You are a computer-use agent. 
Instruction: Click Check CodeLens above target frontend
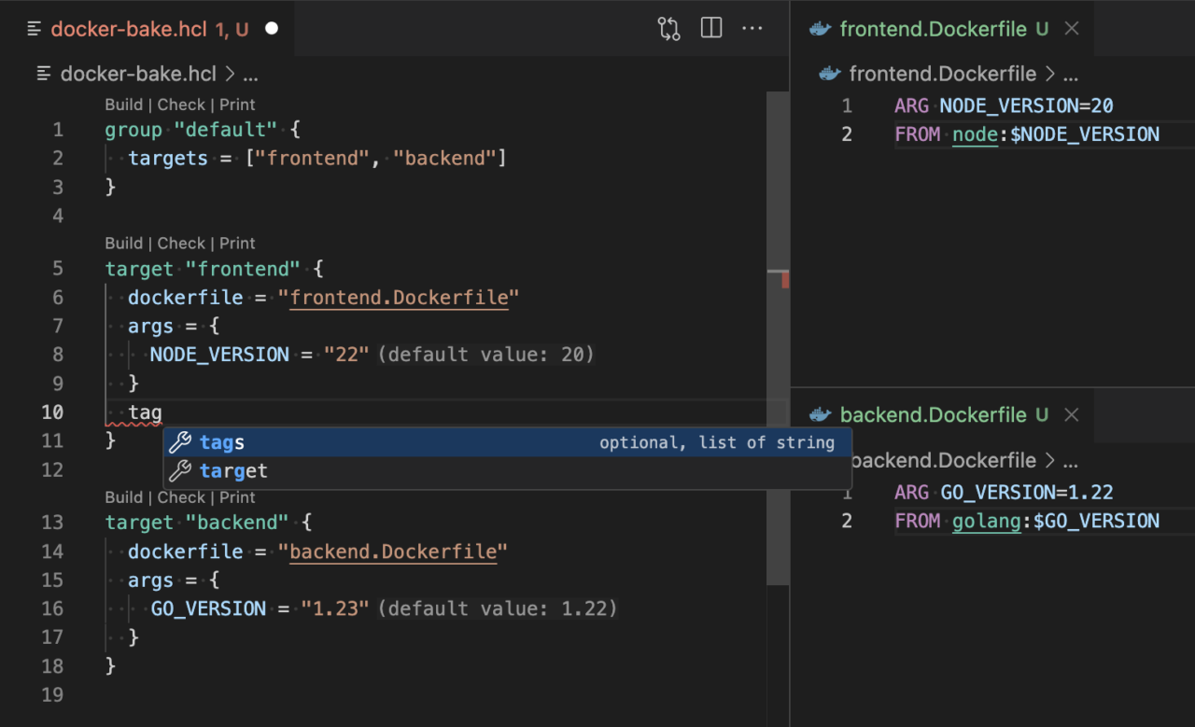[182, 243]
